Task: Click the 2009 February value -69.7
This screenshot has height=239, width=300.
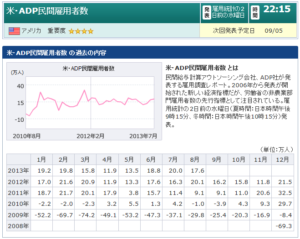Action: 65,215
